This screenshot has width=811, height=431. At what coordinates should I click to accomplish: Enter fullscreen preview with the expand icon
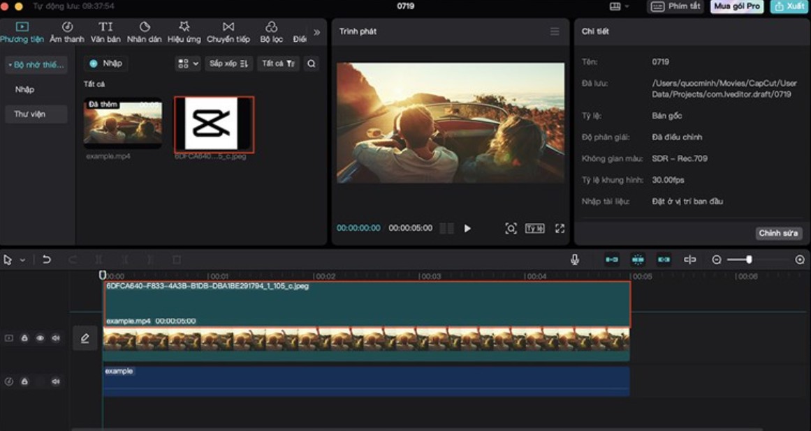(560, 229)
